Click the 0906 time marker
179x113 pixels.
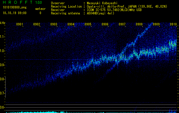(105, 24)
